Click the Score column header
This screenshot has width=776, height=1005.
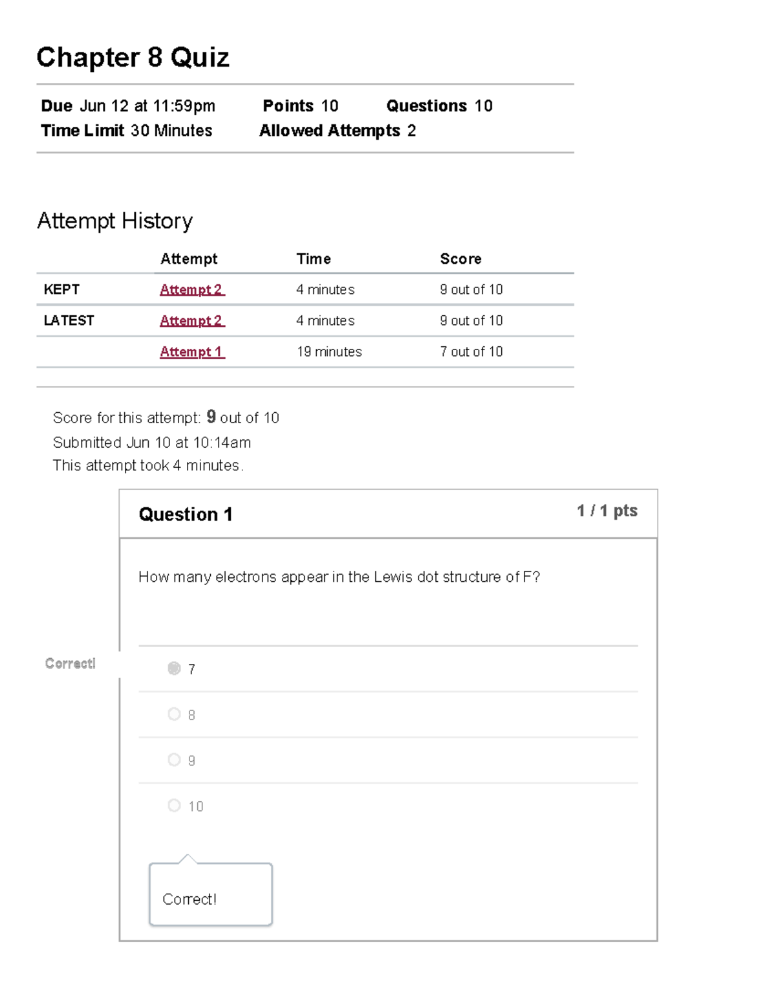461,259
